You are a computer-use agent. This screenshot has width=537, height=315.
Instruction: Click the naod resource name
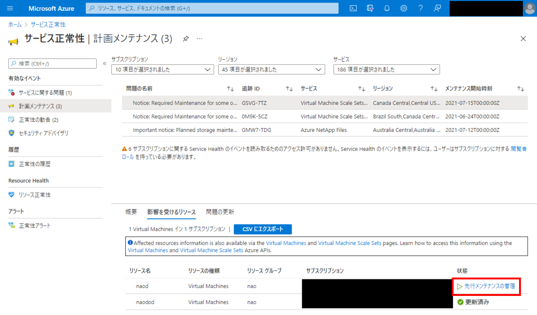click(x=142, y=286)
